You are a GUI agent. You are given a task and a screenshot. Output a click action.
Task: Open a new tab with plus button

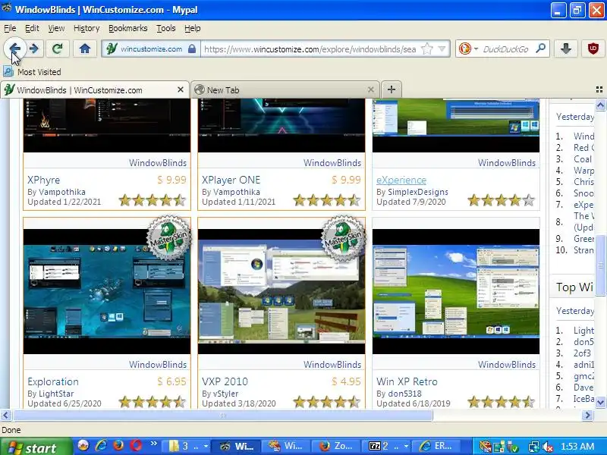click(392, 89)
